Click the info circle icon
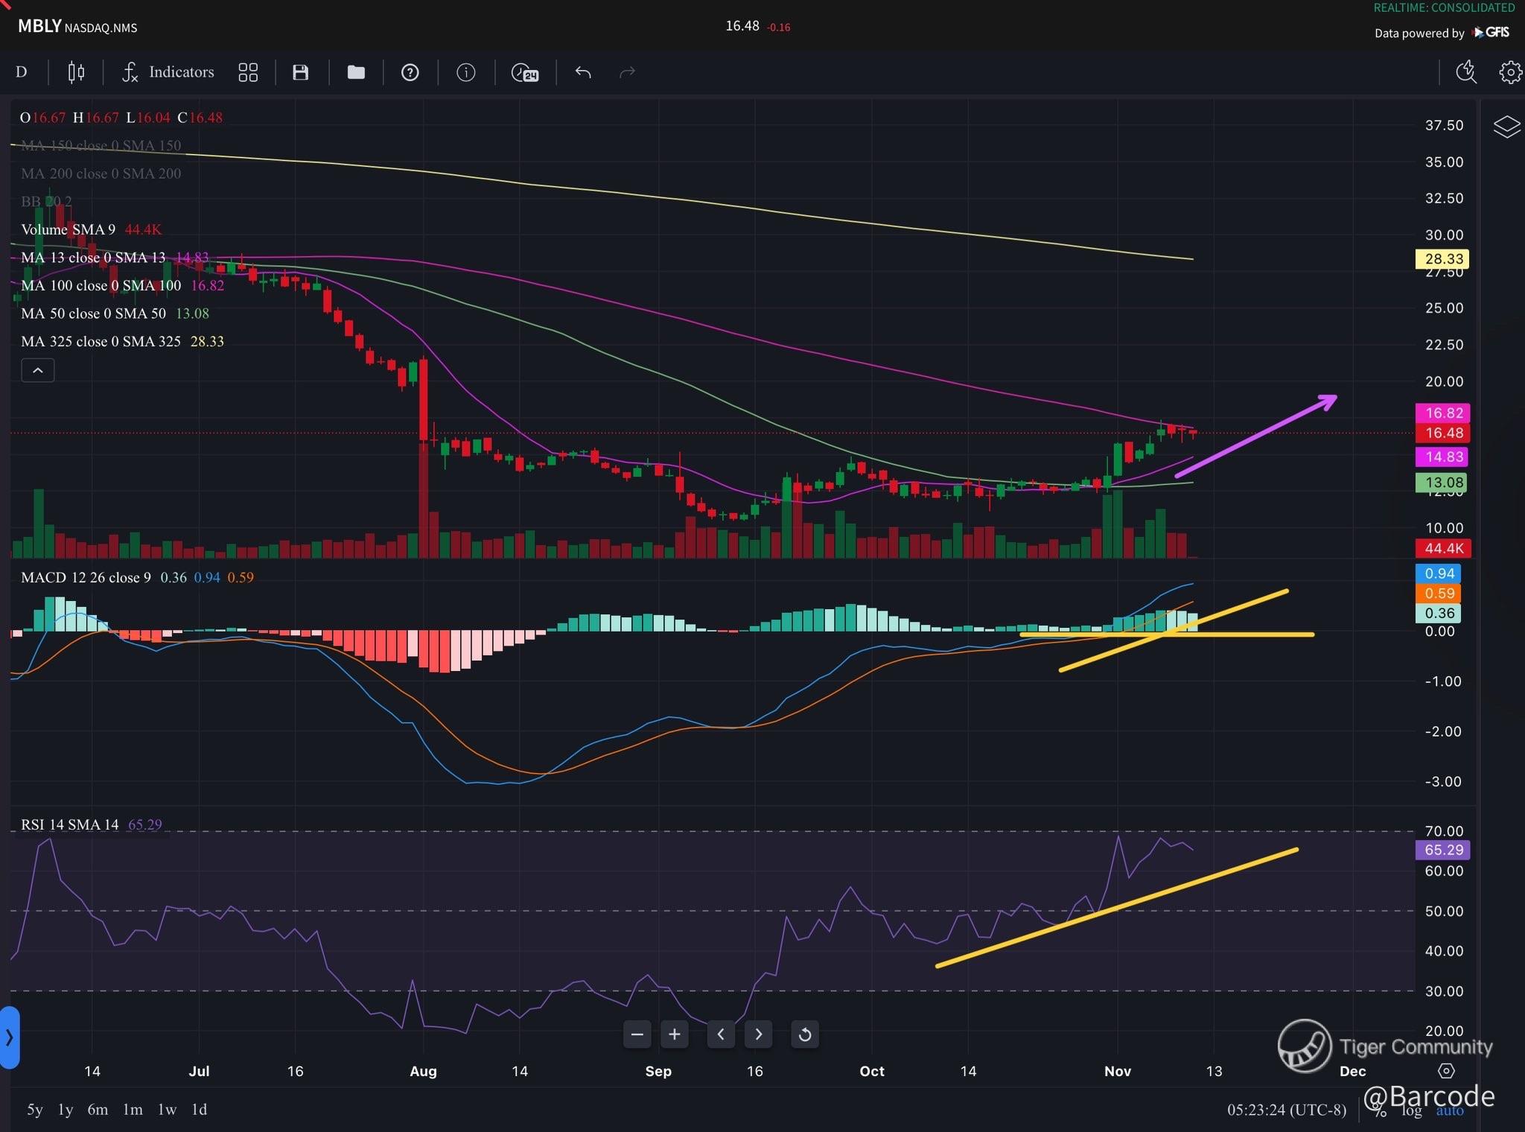The height and width of the screenshot is (1132, 1525). (466, 72)
